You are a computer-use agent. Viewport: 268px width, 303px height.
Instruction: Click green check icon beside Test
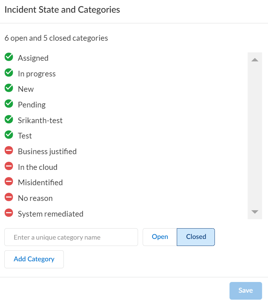(x=9, y=135)
